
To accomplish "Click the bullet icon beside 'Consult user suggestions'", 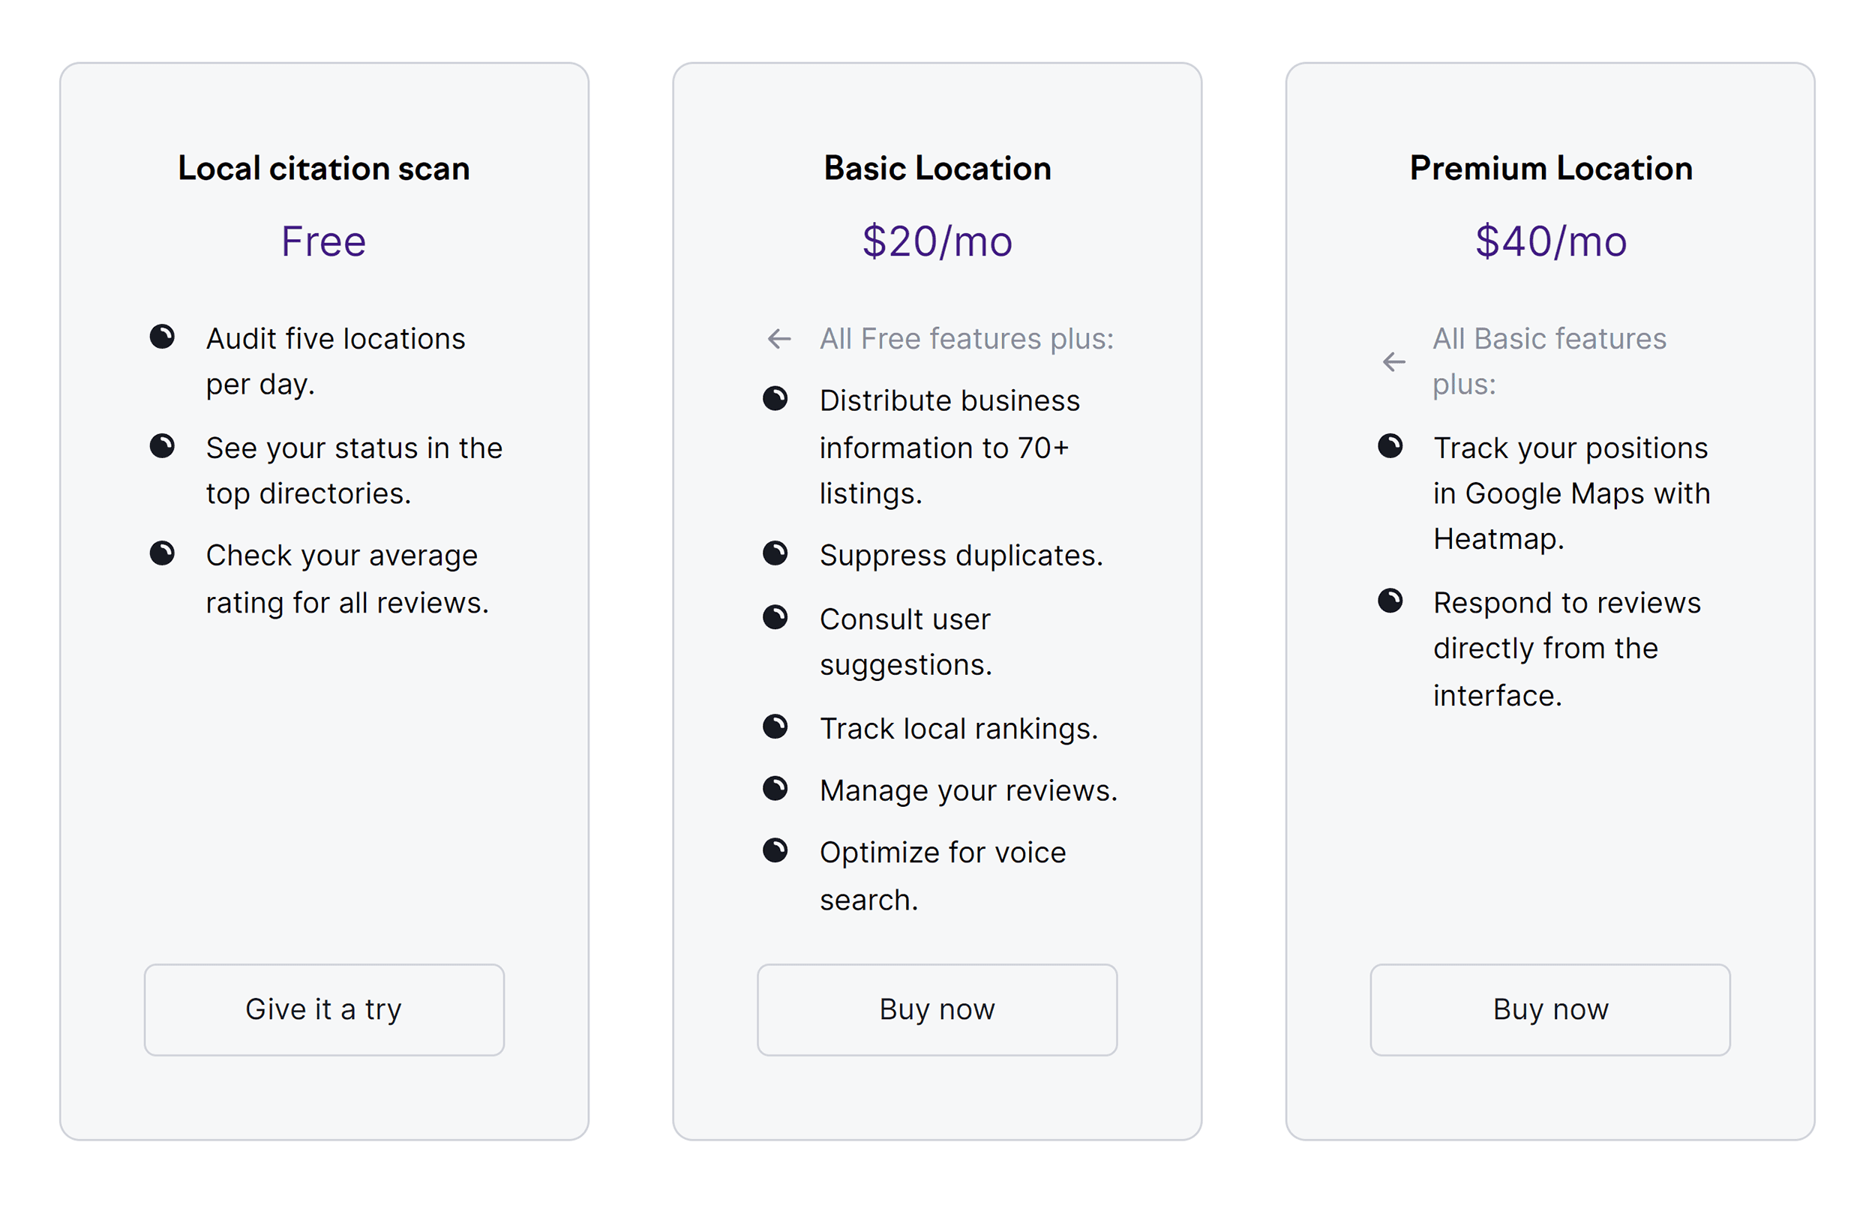I will pyautogui.click(x=776, y=617).
